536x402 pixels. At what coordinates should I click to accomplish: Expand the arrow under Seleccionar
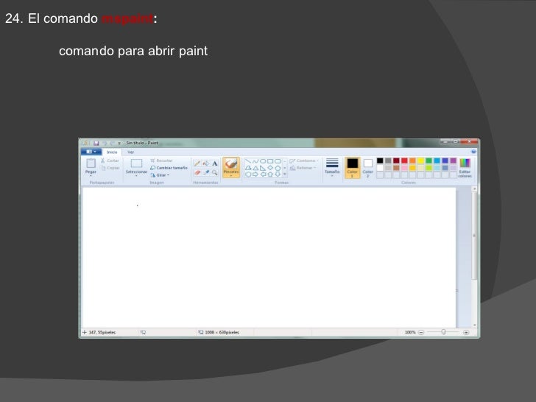[x=136, y=176]
